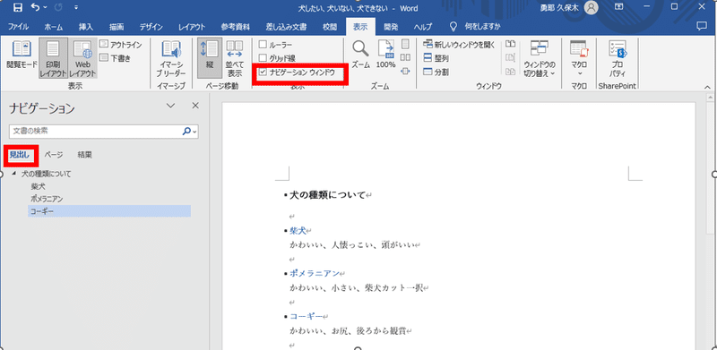This screenshot has height=350, width=717.
Task: Click the Tell Me (何をしますか) box
Action: click(x=476, y=27)
